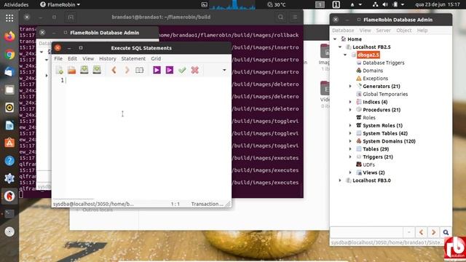466x262 pixels.
Task: Select Global Temporaries tree item
Action: point(385,94)
